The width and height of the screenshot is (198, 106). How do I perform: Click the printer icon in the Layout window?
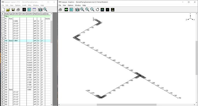coord(18,10)
